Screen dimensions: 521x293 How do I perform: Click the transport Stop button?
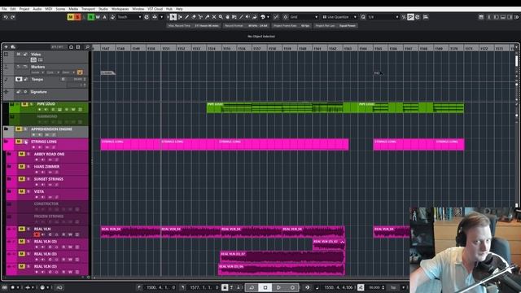265,287
